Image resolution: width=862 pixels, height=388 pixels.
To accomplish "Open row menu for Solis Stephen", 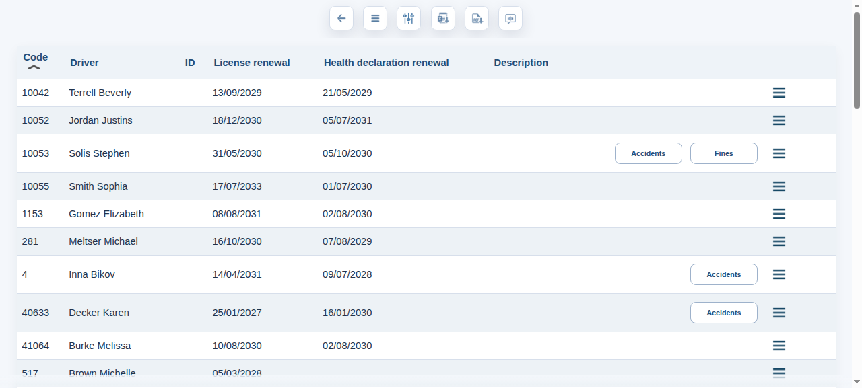I will click(x=779, y=153).
